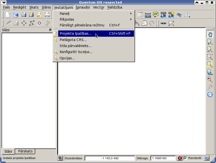216x163 pixels.
Task: Open measure tool ruler dropdown
Action: pos(148,15)
